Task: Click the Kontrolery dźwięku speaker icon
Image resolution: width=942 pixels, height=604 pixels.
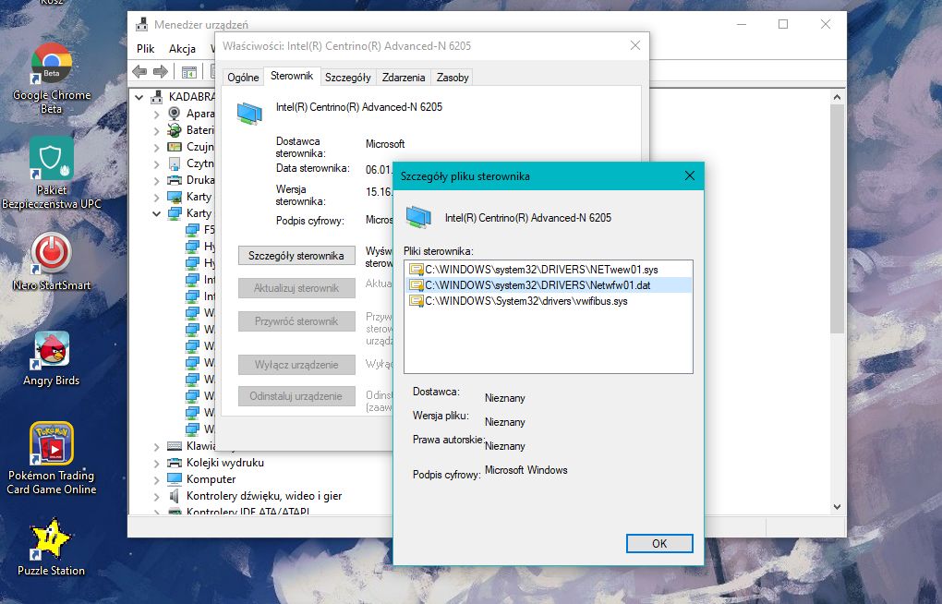Action: tap(175, 496)
